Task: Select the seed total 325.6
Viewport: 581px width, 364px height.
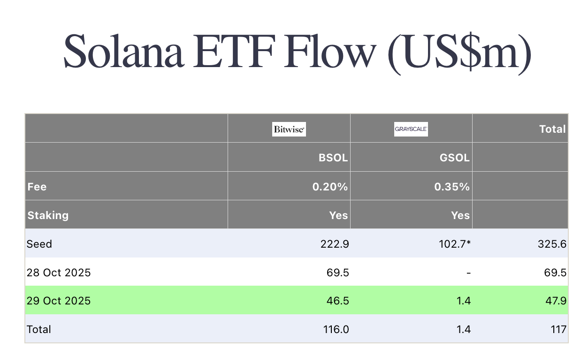Action: (x=551, y=244)
